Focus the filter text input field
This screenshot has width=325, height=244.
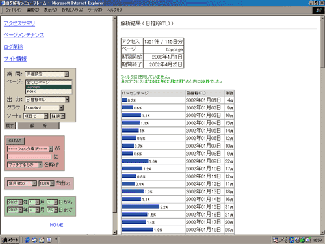[29, 157]
